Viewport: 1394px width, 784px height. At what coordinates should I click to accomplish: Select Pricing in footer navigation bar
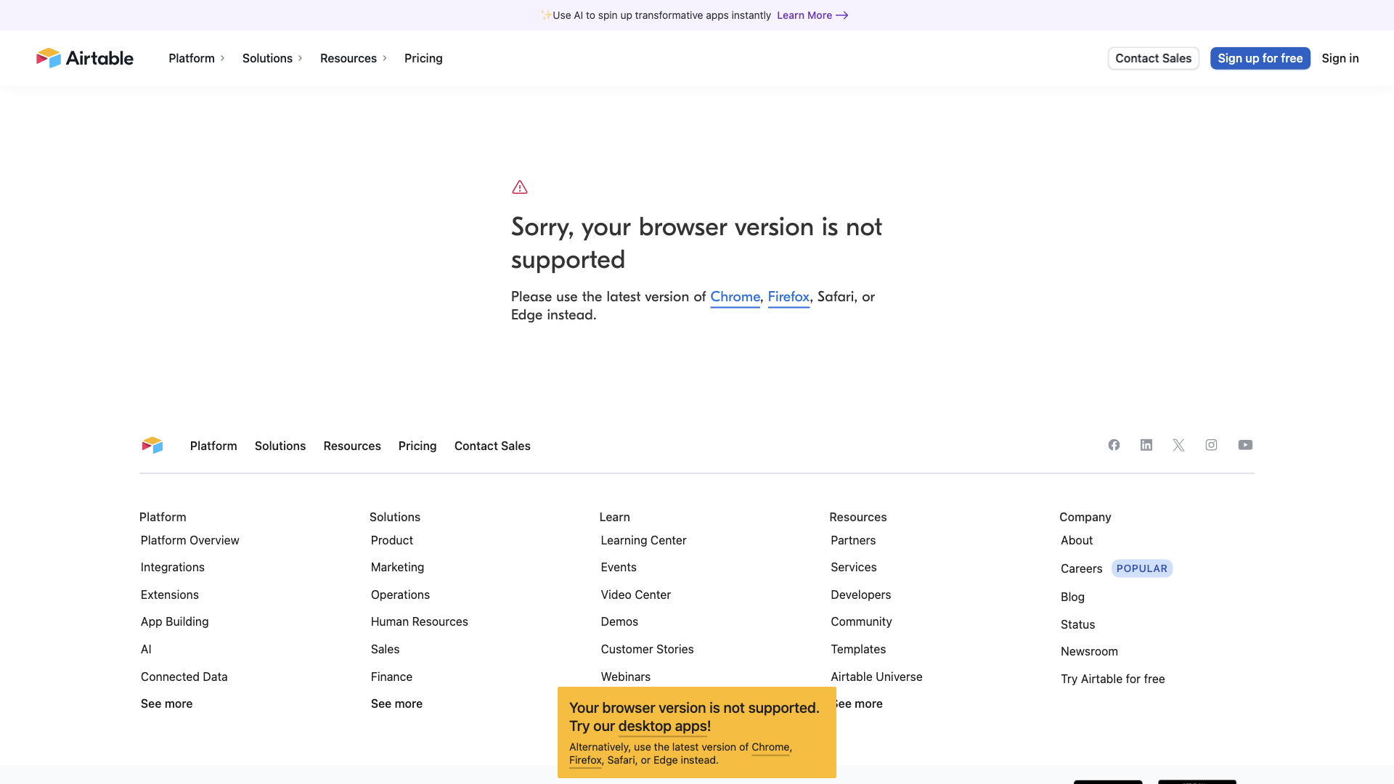417,446
